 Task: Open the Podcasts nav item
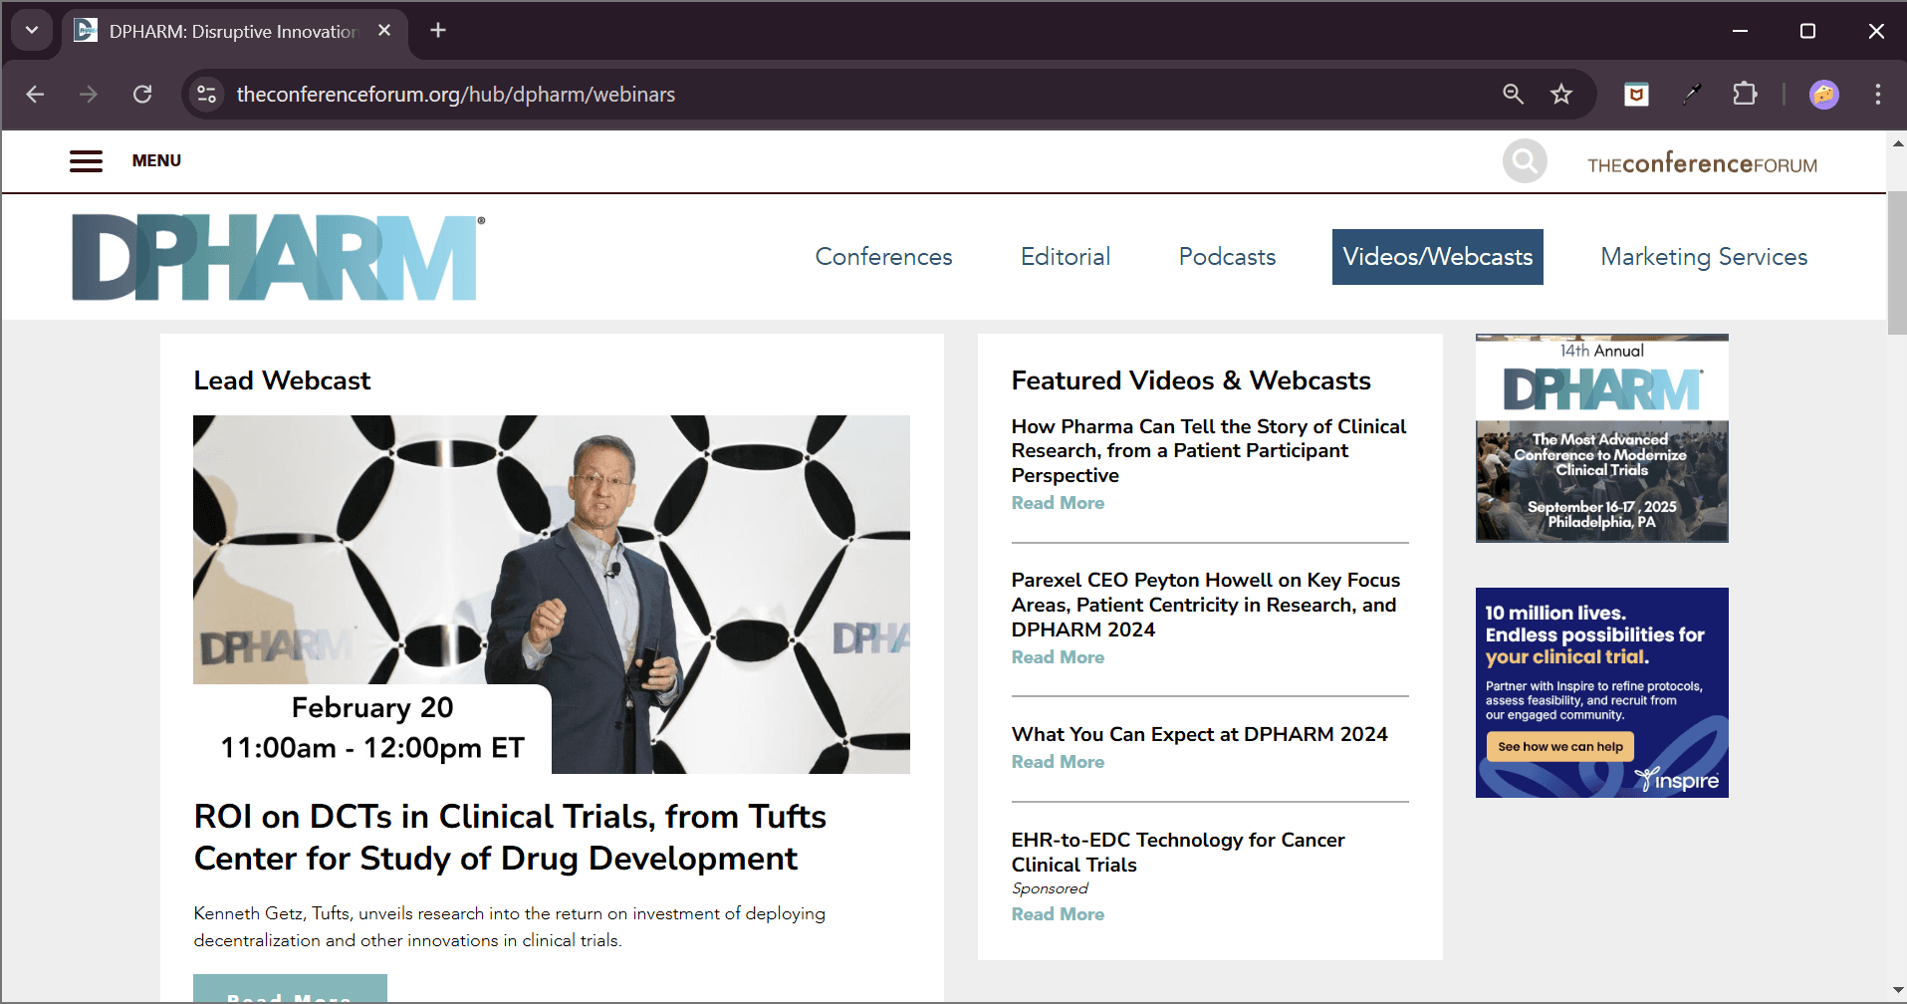pyautogui.click(x=1227, y=257)
